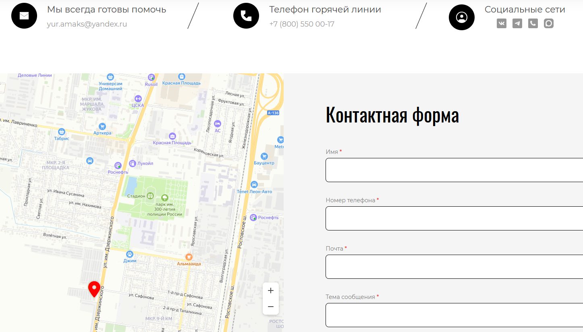Click the Роснефть station marker near Волгоградская
Image resolution: width=583 pixels, height=332 pixels.
click(x=253, y=217)
